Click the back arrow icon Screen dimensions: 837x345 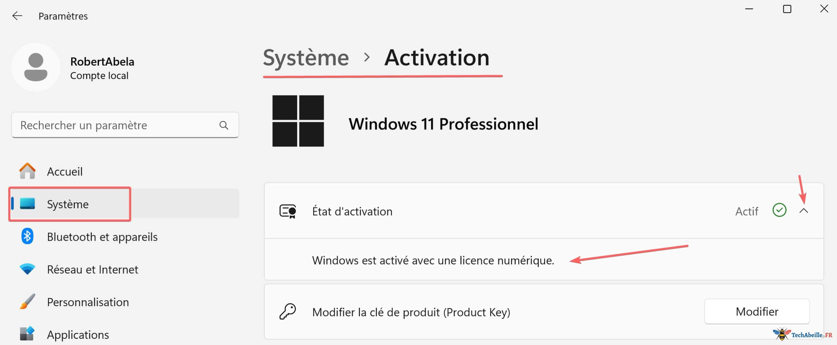[x=17, y=16]
